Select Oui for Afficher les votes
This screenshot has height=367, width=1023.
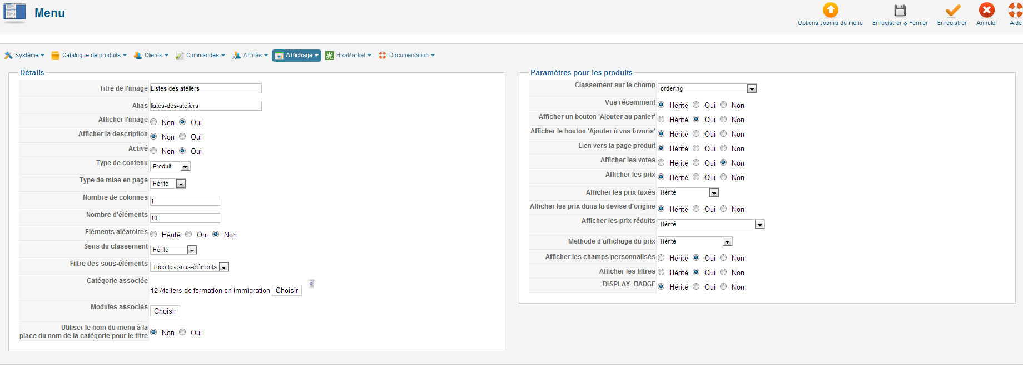coord(696,162)
